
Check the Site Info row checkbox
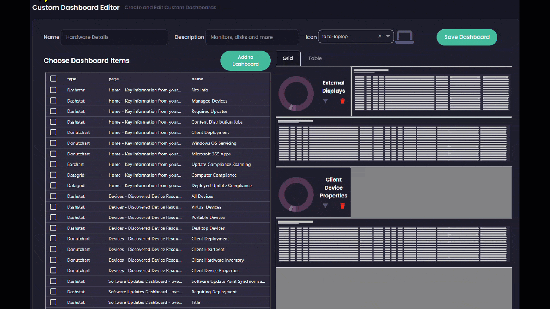point(53,90)
